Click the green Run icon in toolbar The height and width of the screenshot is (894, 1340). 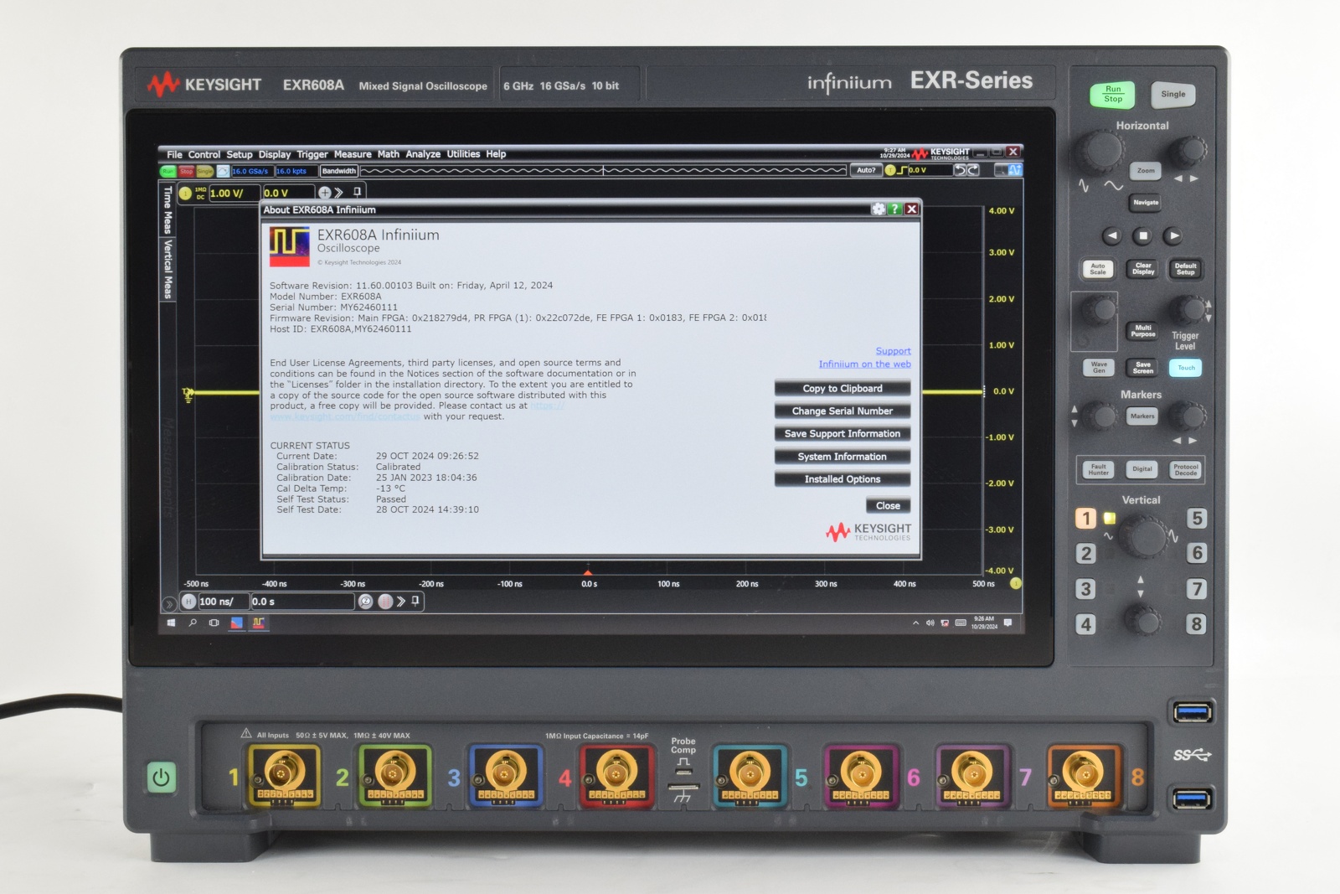(x=168, y=171)
